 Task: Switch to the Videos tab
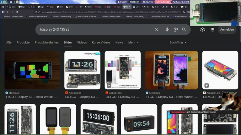pyautogui.click(x=82, y=42)
